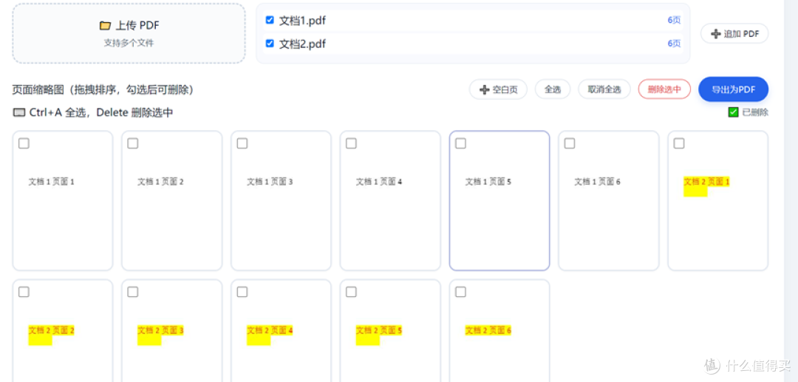Click the keyboard icon beside Ctrl+A hint
This screenshot has height=382, width=798.
click(18, 112)
